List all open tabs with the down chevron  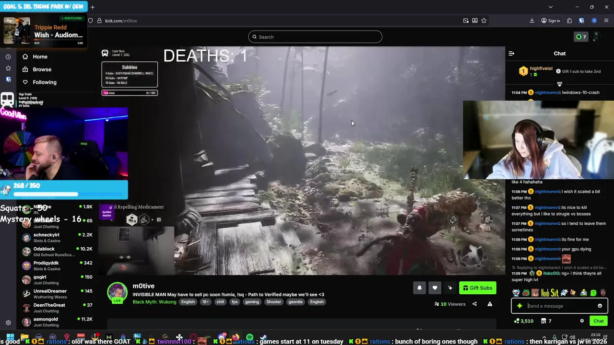(551, 7)
